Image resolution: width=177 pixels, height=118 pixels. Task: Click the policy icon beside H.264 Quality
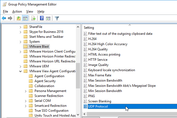[x=85, y=49]
